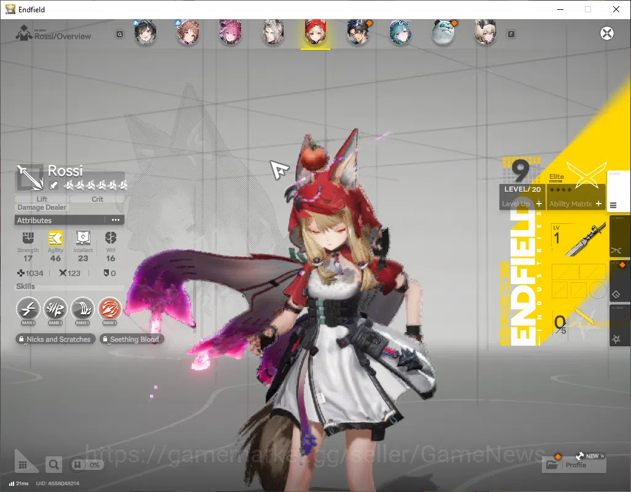Select Rossi's red-hooded portrait in the top row
Image resolution: width=631 pixels, height=492 pixels.
[315, 32]
